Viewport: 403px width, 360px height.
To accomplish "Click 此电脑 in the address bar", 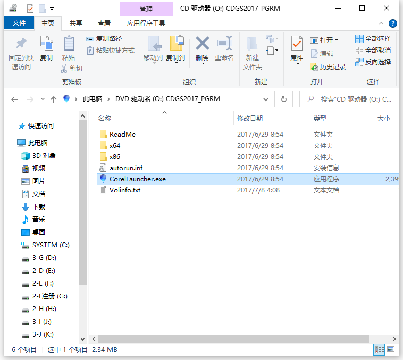I will point(93,99).
